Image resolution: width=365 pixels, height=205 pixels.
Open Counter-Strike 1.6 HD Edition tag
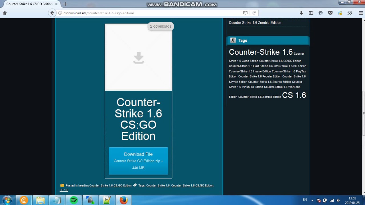click(x=288, y=66)
